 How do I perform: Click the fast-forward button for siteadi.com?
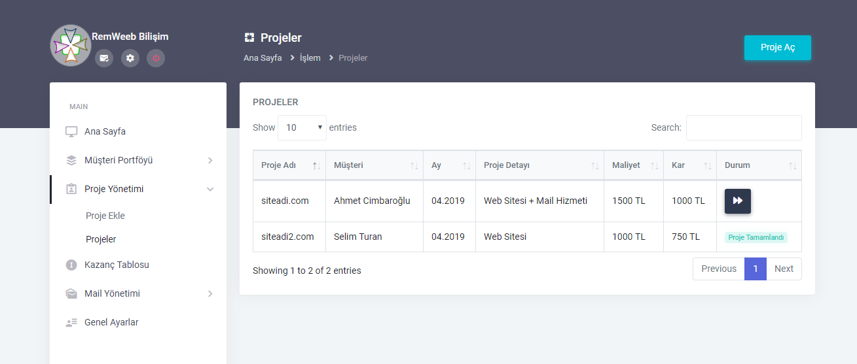(738, 201)
